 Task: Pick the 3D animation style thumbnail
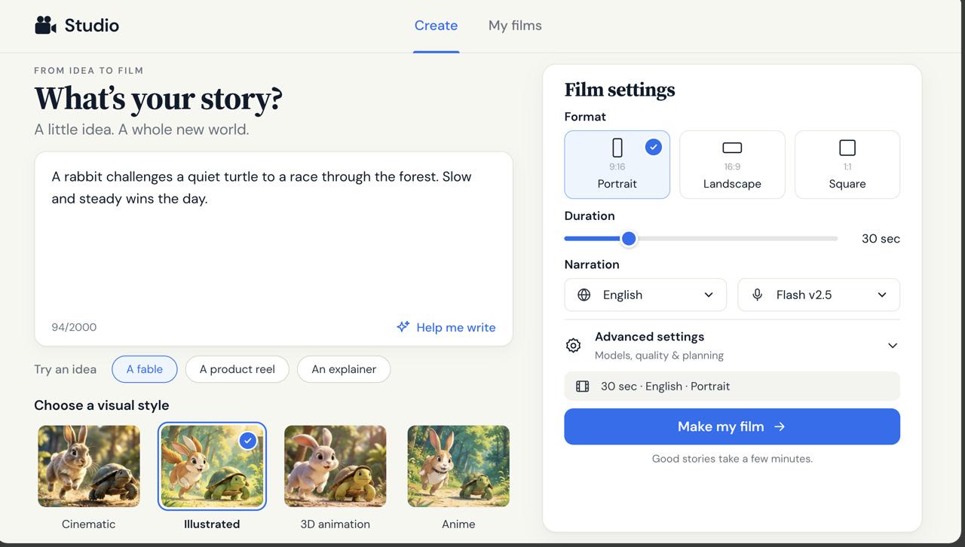335,466
